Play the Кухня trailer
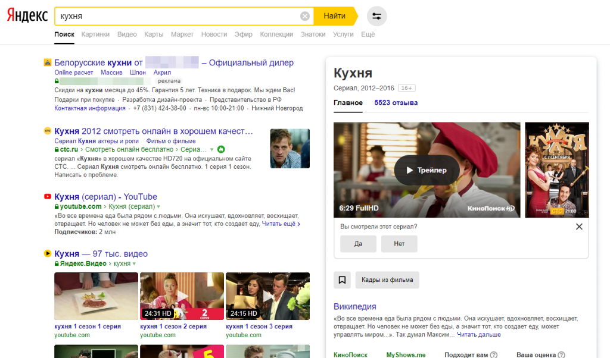This screenshot has height=358, width=610. click(x=427, y=170)
